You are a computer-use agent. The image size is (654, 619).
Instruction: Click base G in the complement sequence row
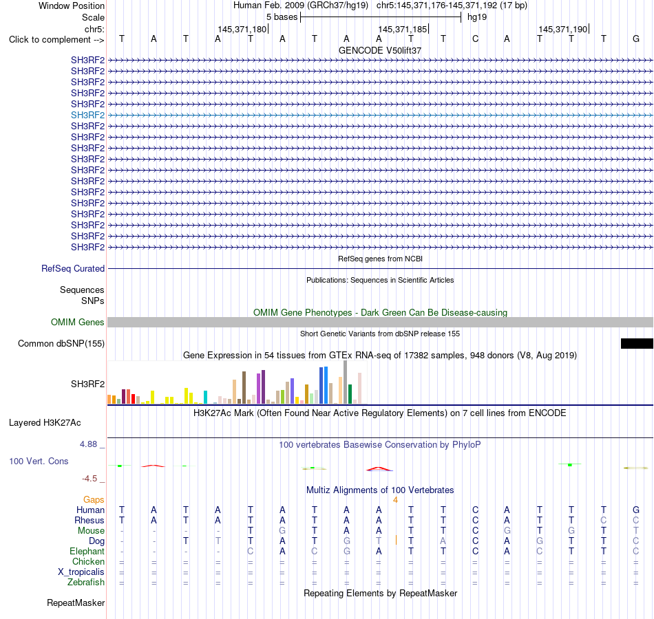(635, 39)
